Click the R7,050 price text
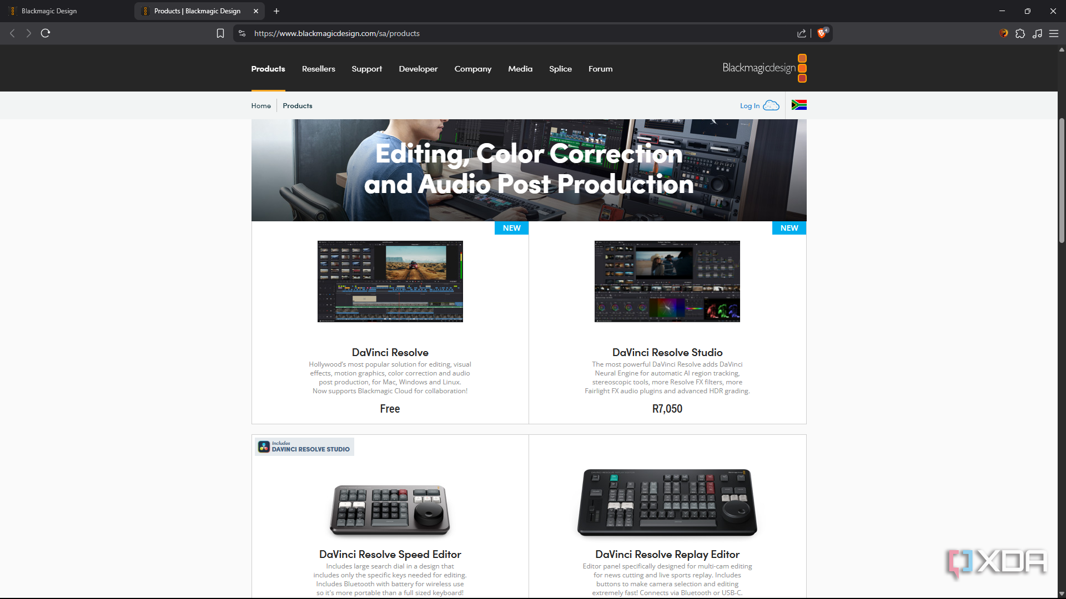The image size is (1066, 599). (667, 409)
